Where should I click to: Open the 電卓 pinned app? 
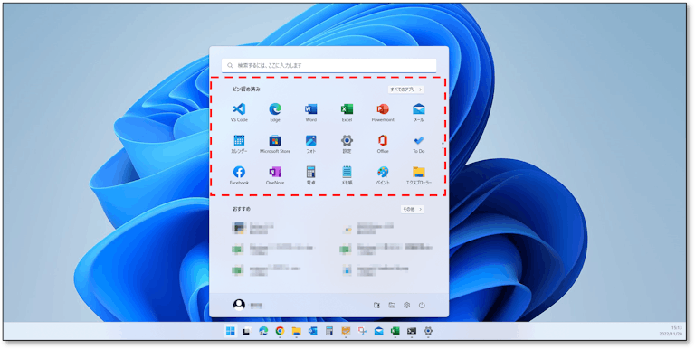click(310, 175)
